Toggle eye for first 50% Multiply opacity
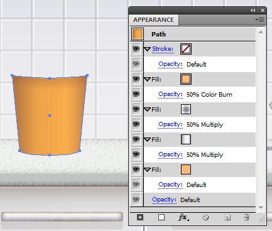 pyautogui.click(x=136, y=124)
